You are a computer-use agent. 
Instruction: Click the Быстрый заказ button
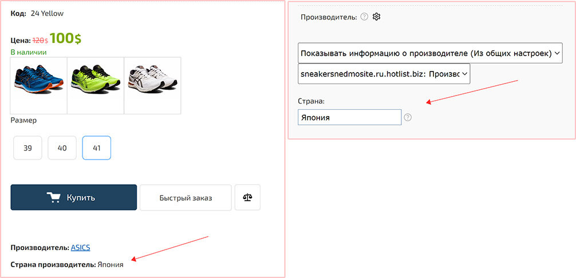tap(186, 198)
